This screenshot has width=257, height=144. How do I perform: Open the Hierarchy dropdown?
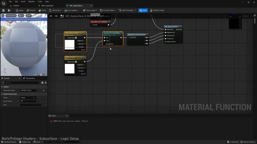55,10
